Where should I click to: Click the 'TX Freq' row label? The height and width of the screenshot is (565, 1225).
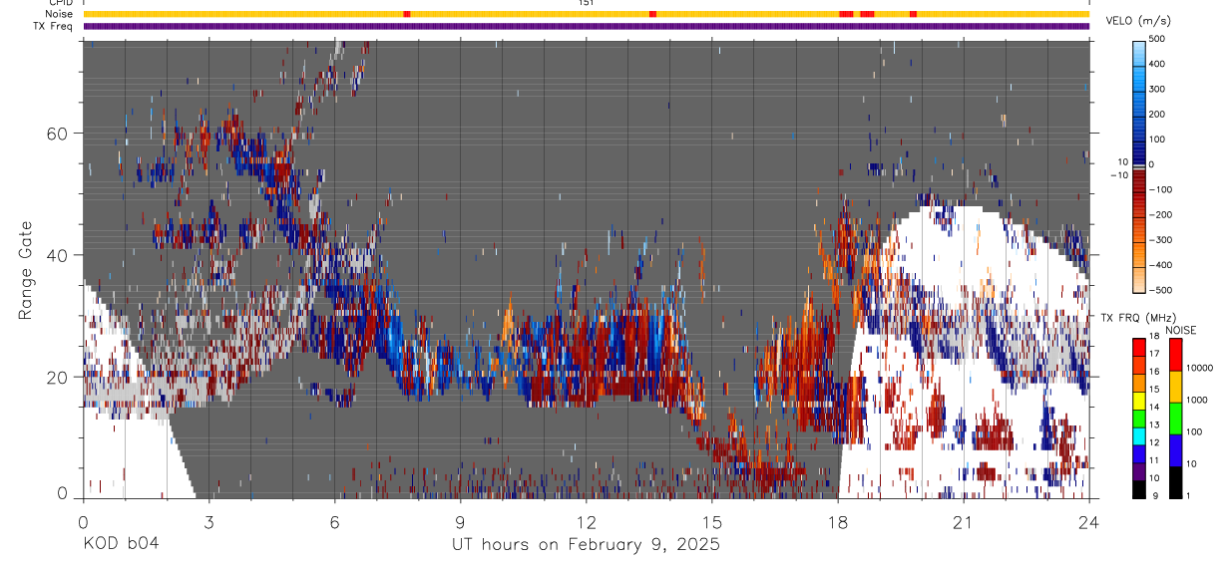[x=54, y=26]
